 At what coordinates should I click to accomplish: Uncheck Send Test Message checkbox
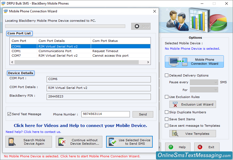[x=9, y=114]
